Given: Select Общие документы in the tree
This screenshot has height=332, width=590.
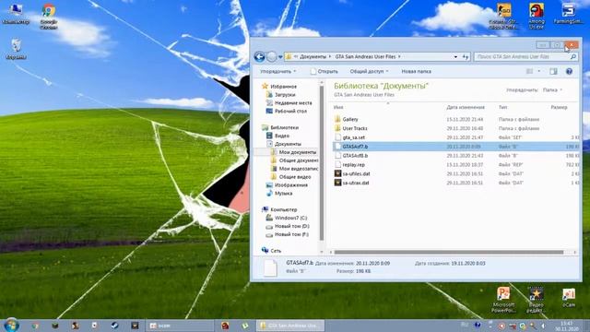Looking at the screenshot, I should point(299,160).
